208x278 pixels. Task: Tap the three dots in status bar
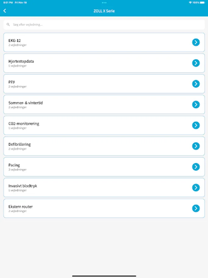point(104,2)
